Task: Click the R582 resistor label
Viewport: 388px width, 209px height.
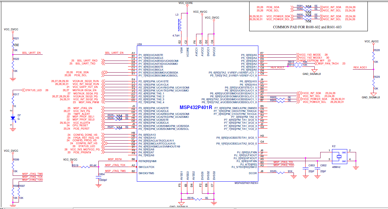Action: coord(300,9)
